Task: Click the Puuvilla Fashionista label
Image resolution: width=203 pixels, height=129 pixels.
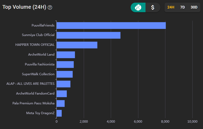Action: (x=39, y=64)
